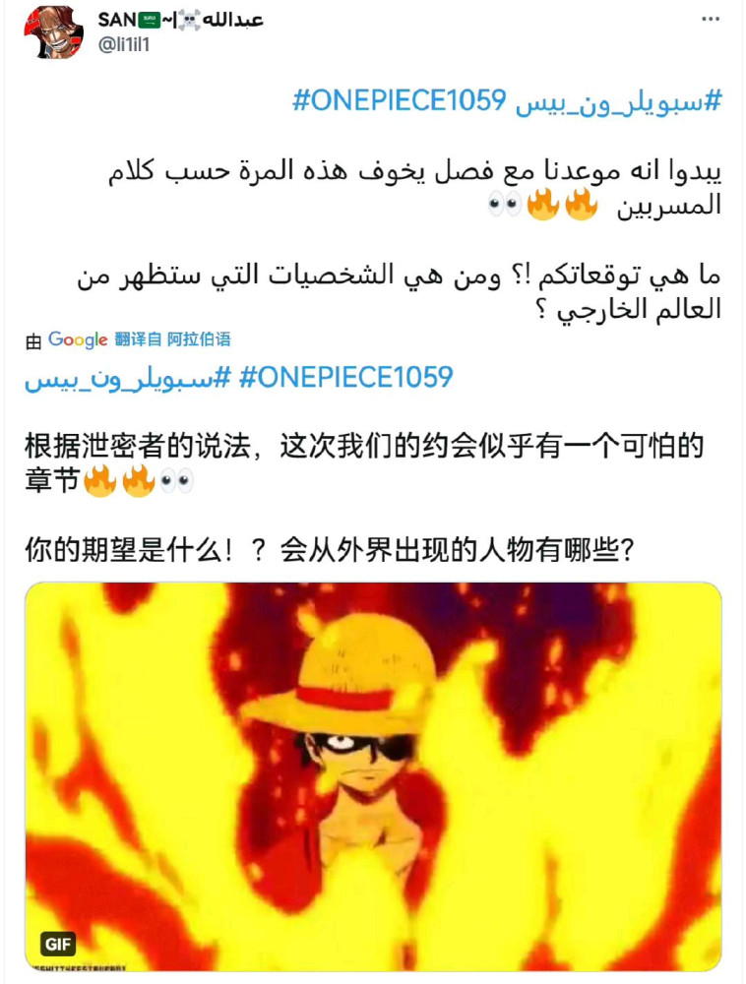This screenshot has height=984, width=746.
Task: Click the skull-and-crossbones emoji in display name
Action: pos(188,21)
